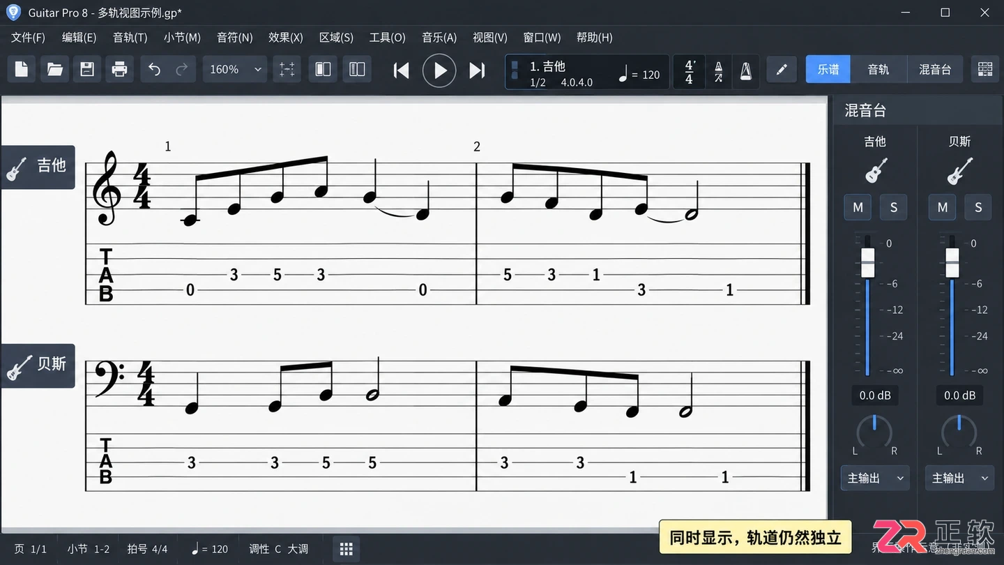Solo the 吉他 channel in the mixer
Viewport: 1004px width, 565px height.
click(x=893, y=207)
